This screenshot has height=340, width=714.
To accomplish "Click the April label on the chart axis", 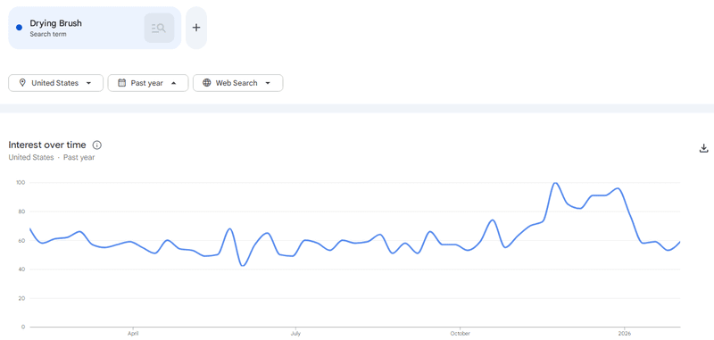I will (133, 334).
